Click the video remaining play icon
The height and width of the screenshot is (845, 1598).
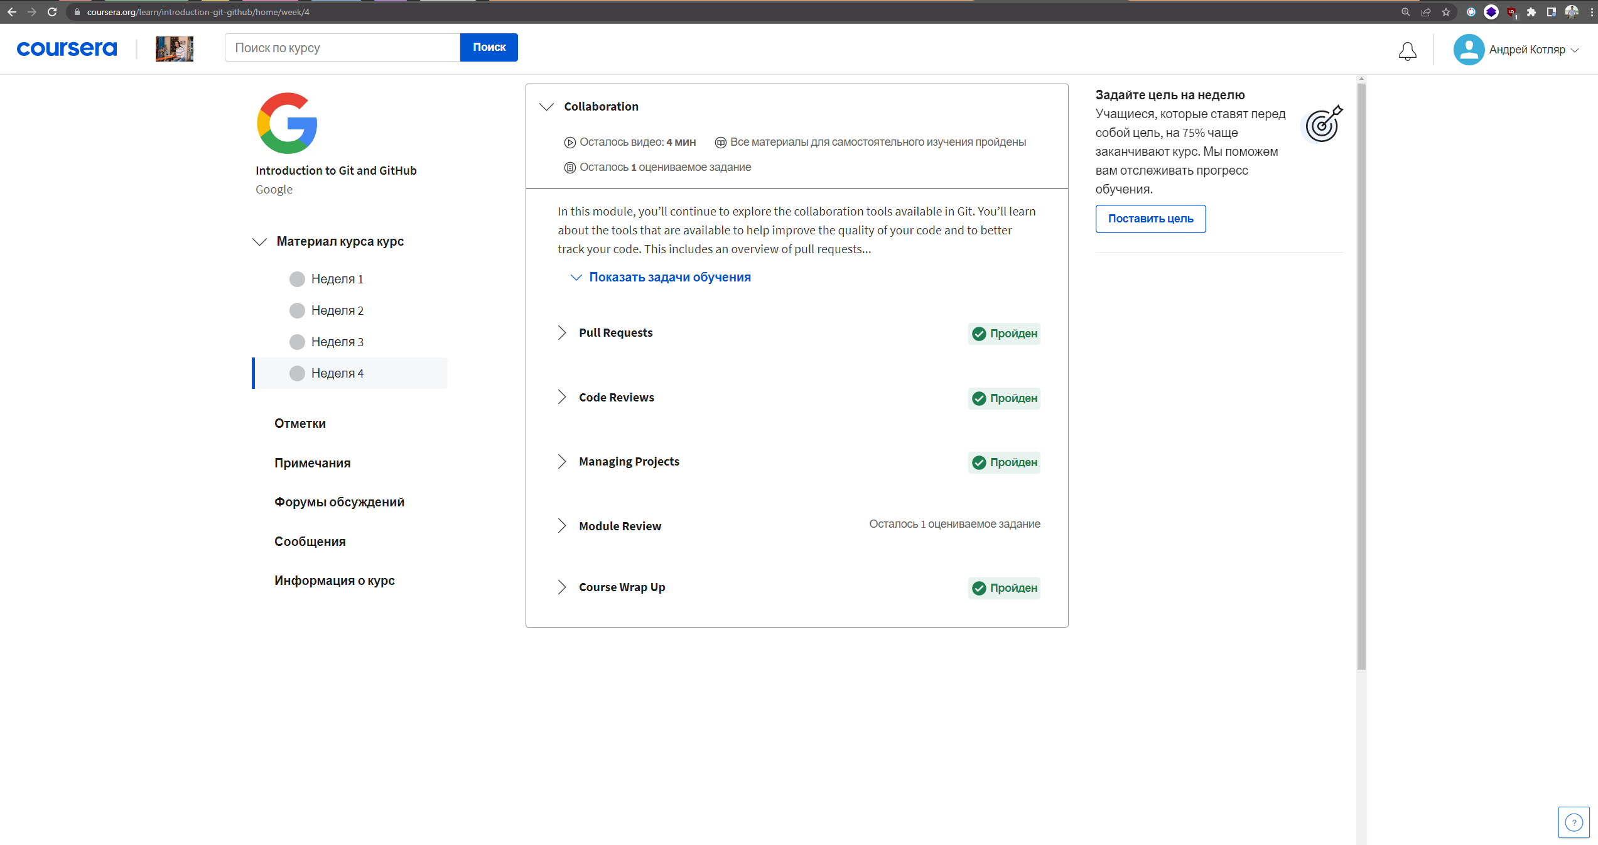[570, 143]
